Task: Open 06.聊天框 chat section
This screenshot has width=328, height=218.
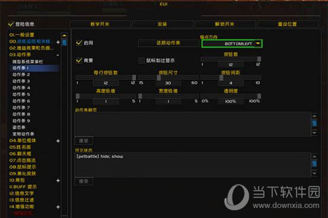Action: [x=20, y=154]
